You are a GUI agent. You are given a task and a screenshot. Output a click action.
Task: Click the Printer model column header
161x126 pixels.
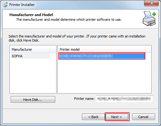point(101,49)
